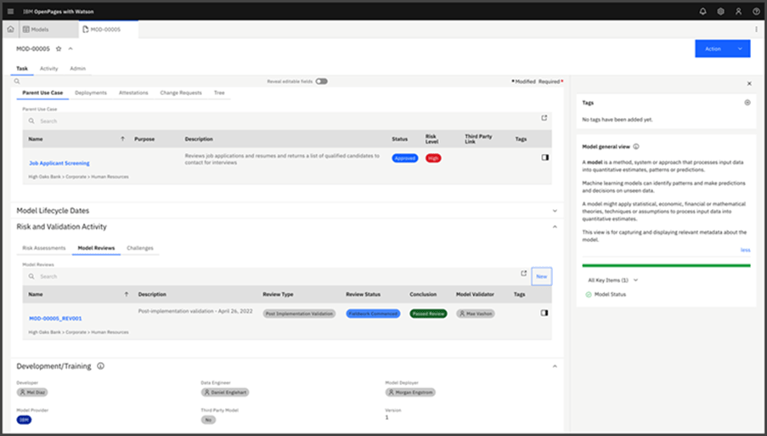Open Model Reviews grid in new view

[523, 273]
